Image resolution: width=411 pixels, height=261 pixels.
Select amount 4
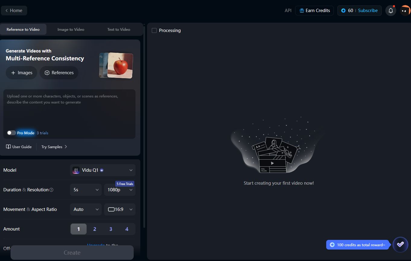point(127,229)
